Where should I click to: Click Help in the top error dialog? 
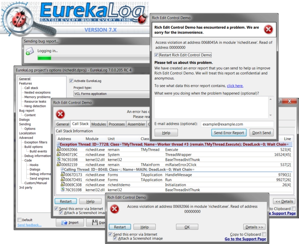pyautogui.click(x=166, y=133)
